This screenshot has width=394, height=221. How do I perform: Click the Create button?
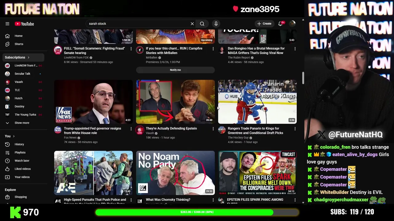point(264,24)
